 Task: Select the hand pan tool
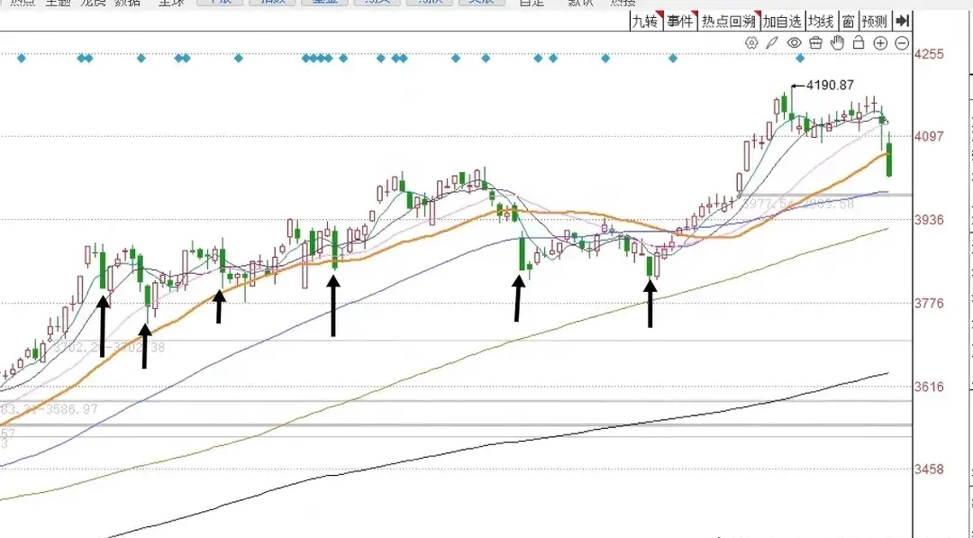tap(837, 43)
